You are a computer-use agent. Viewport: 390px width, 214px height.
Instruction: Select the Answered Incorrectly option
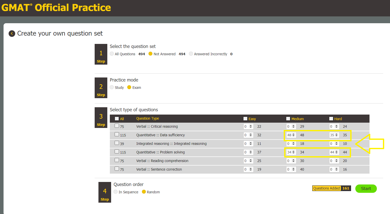(x=191, y=54)
